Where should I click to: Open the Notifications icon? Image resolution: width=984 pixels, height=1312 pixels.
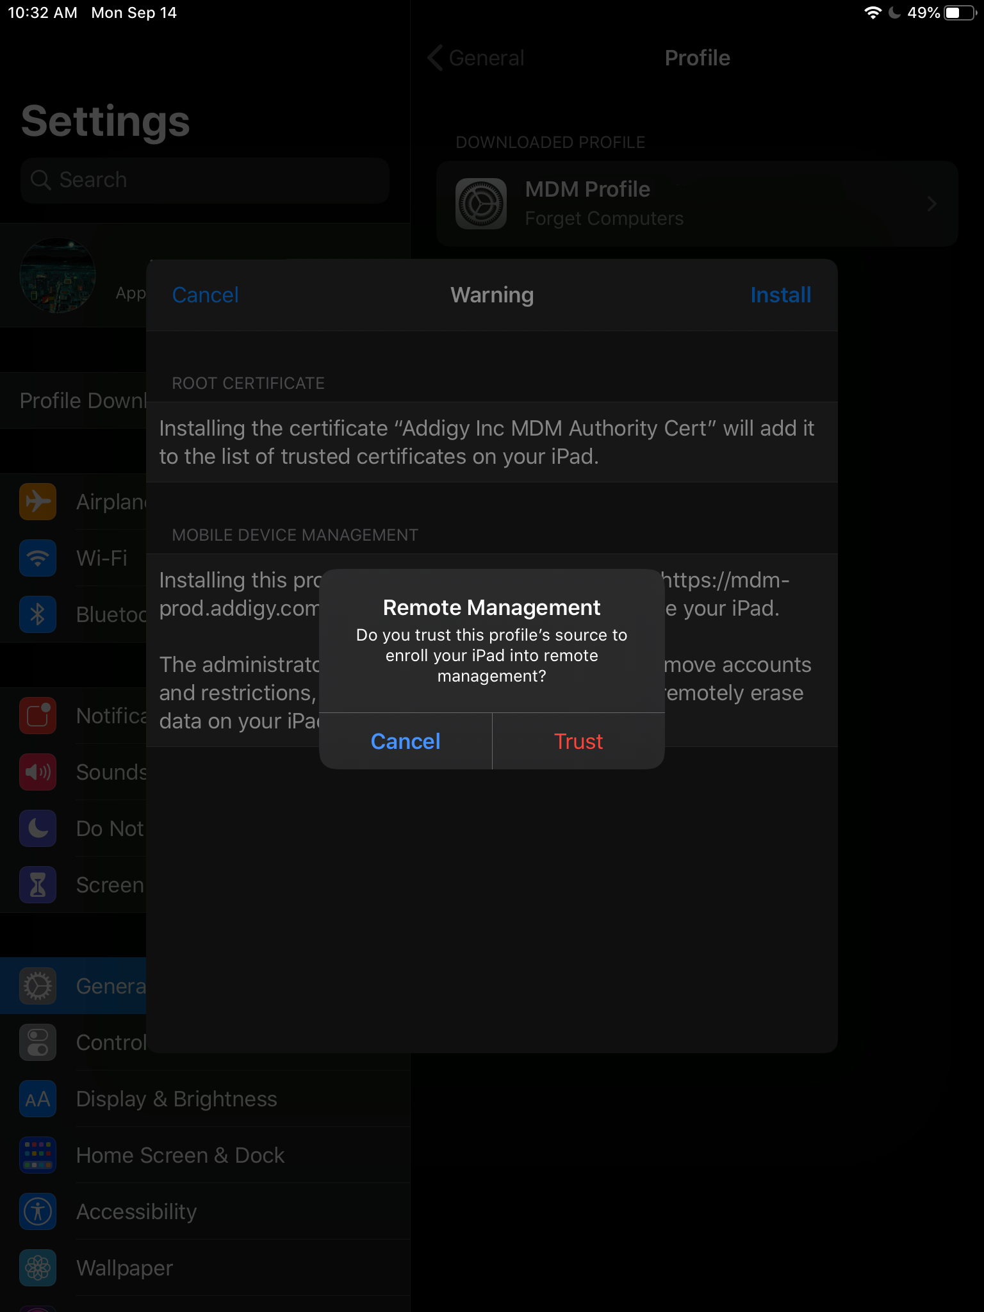click(x=38, y=716)
